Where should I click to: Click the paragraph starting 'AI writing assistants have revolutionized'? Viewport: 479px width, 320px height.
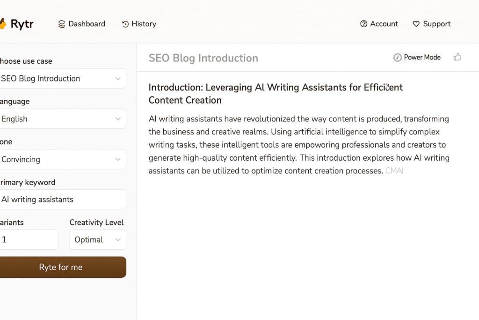tap(299, 145)
